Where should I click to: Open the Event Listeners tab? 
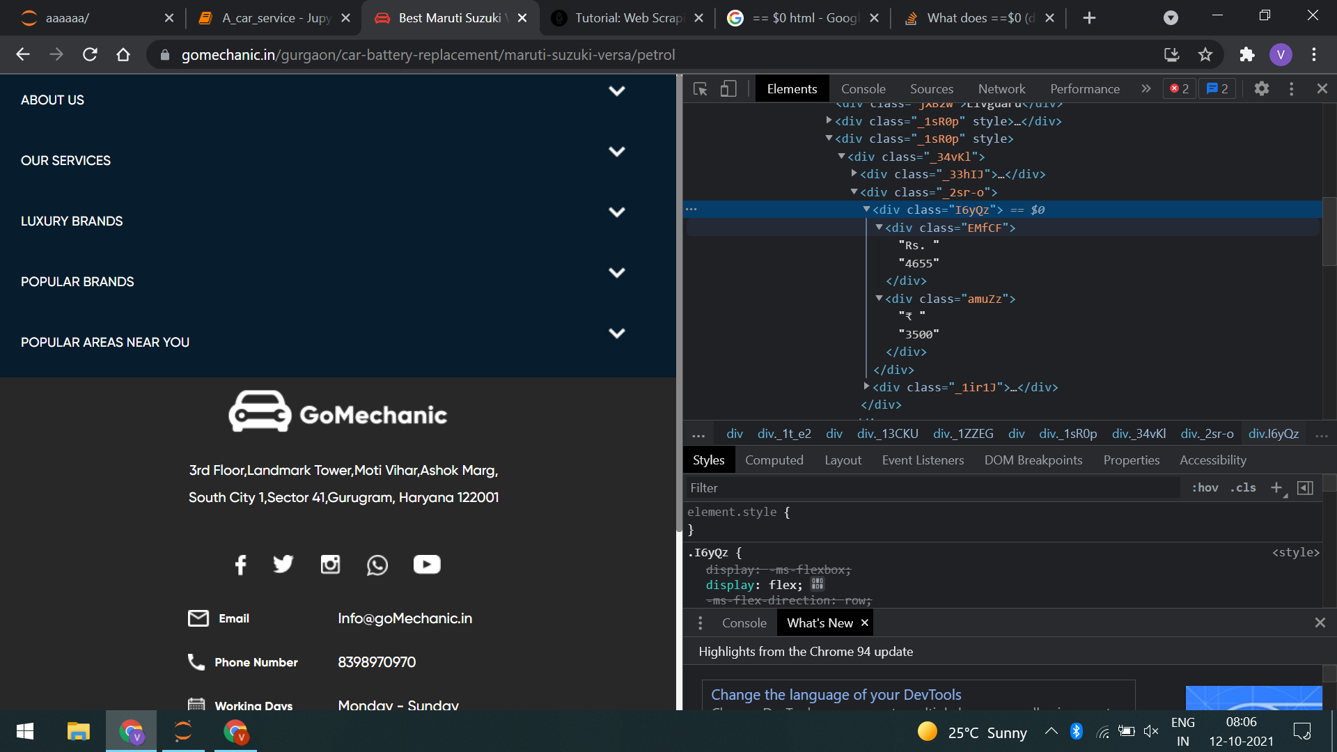coord(923,460)
